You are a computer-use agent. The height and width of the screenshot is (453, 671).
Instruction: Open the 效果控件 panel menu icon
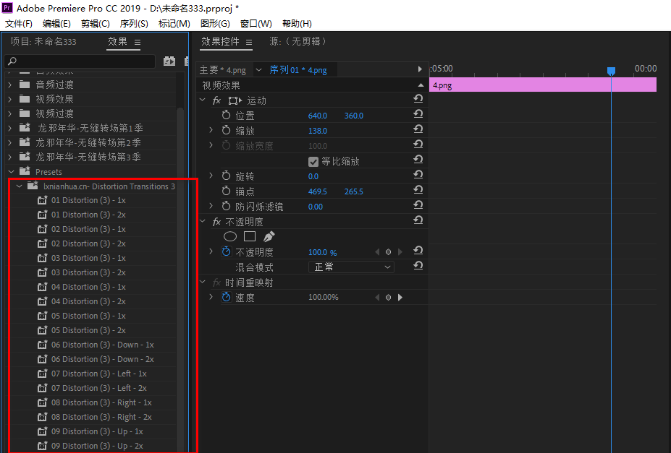coord(249,43)
